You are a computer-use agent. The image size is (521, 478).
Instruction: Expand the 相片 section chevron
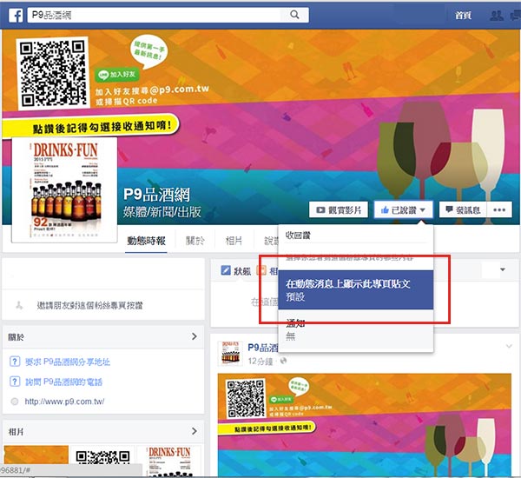tap(195, 431)
